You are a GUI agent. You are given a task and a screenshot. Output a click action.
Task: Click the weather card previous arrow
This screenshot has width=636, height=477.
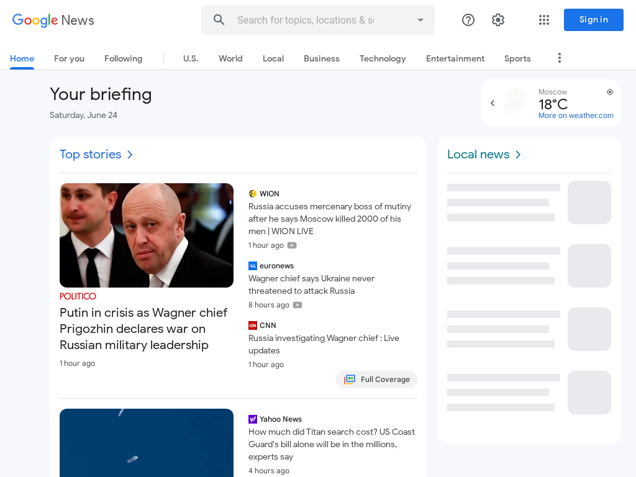[x=493, y=103]
